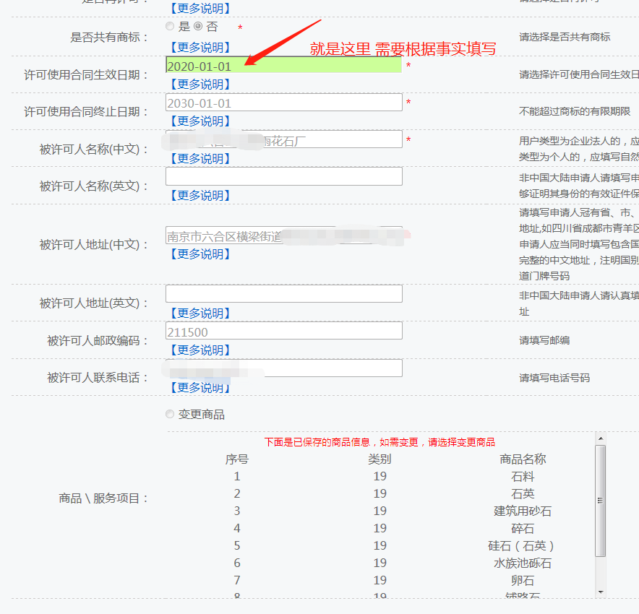Click the 被许可人名称(英文) label

point(94,186)
